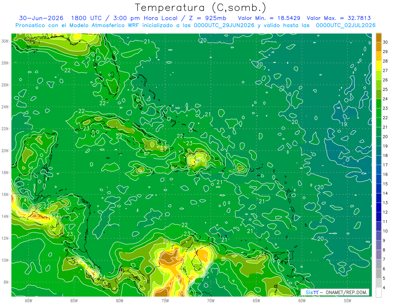Click the '65W' longitude axis label
The image size is (394, 305).
pyautogui.click(x=256, y=300)
